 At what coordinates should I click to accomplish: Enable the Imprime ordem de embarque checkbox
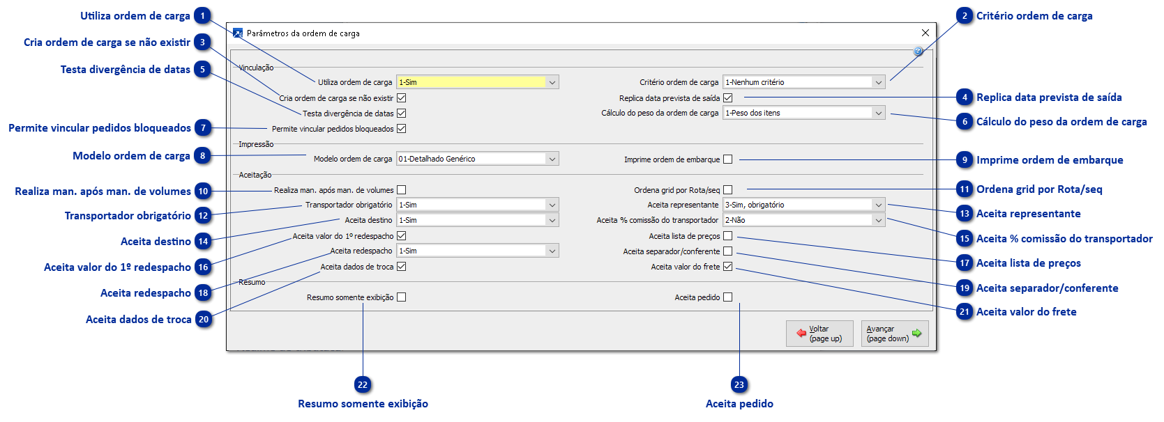click(728, 159)
